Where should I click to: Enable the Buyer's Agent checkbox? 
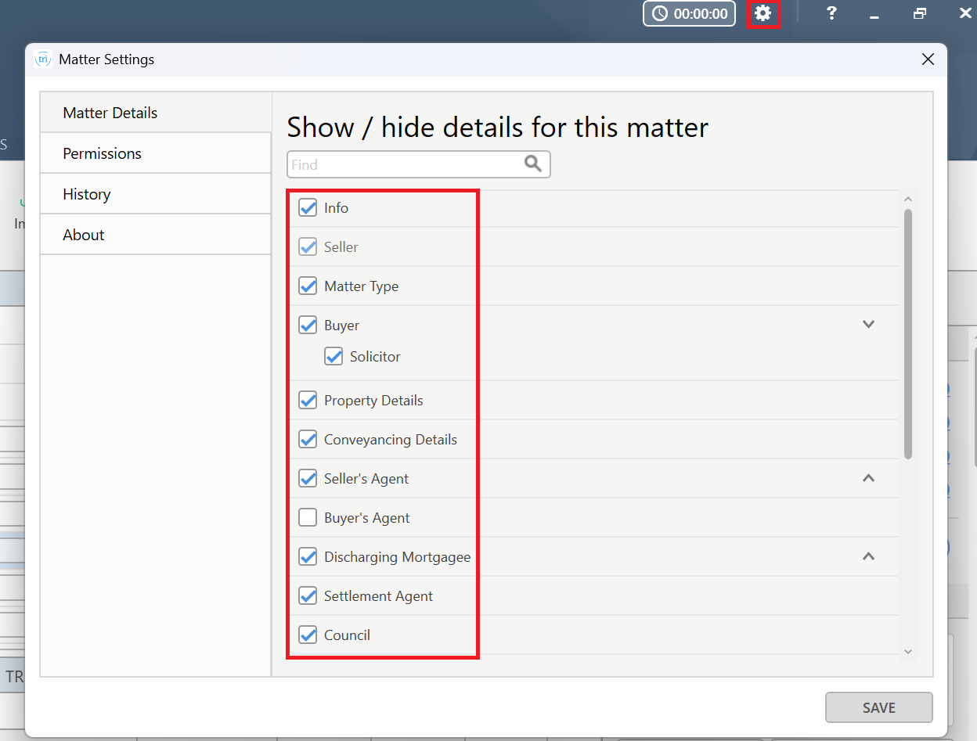coord(308,518)
